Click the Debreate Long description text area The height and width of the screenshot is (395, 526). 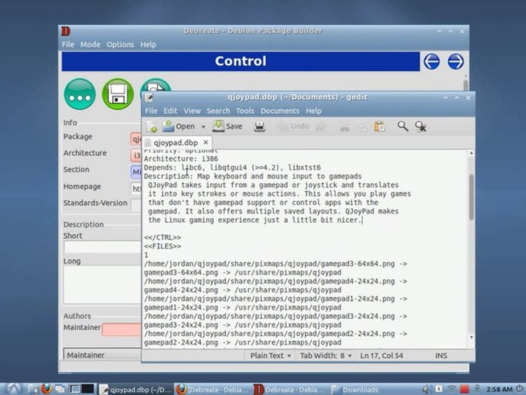(102, 285)
